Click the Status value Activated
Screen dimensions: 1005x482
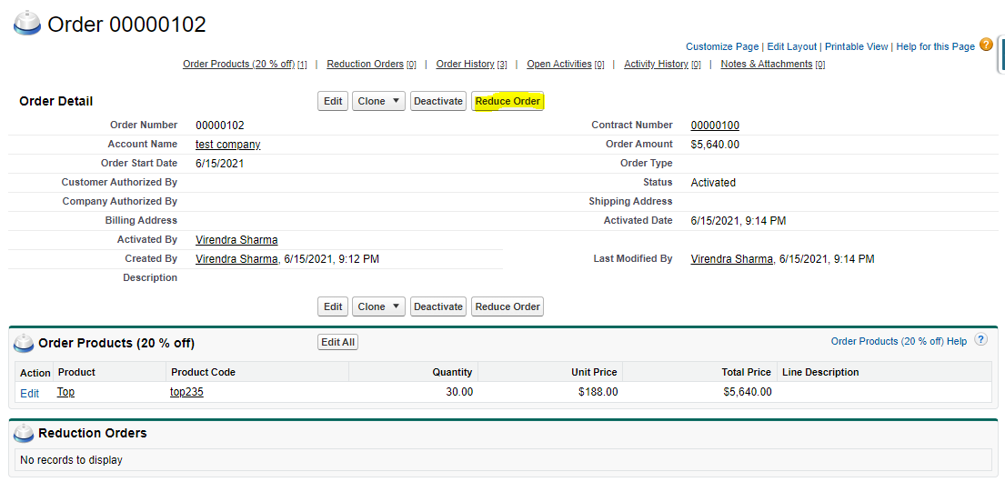(x=713, y=183)
